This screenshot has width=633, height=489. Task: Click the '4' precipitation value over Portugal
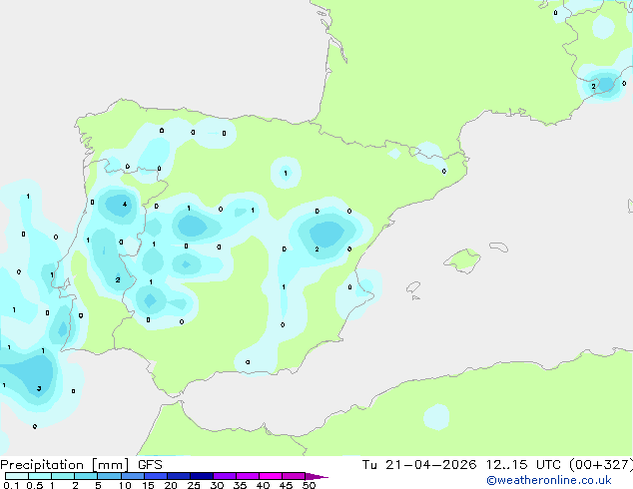click(125, 205)
